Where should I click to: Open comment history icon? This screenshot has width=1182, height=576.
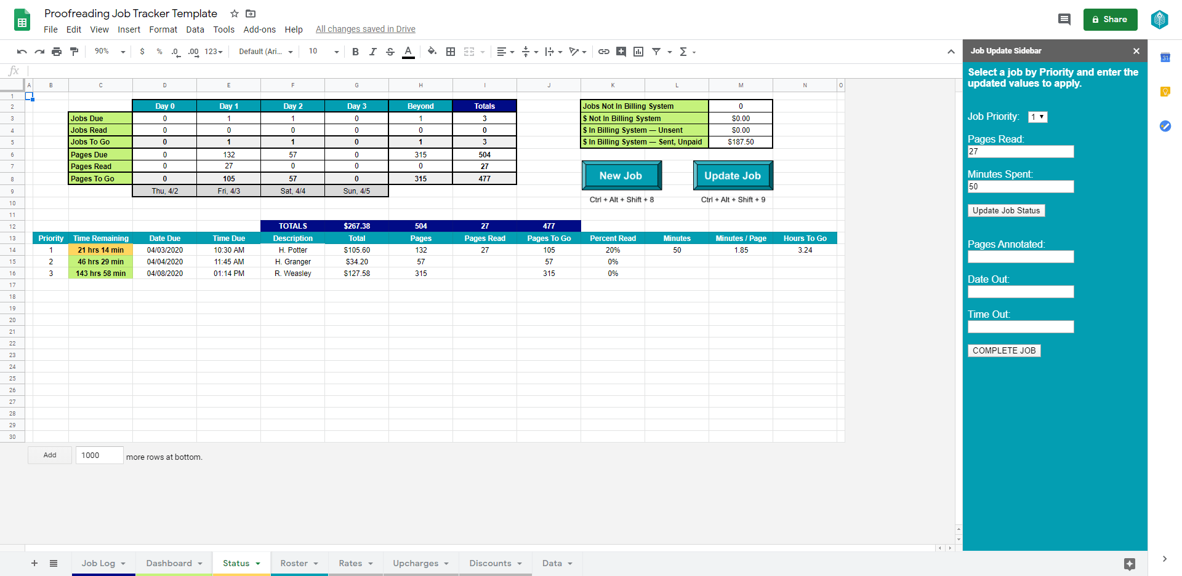(x=1064, y=20)
